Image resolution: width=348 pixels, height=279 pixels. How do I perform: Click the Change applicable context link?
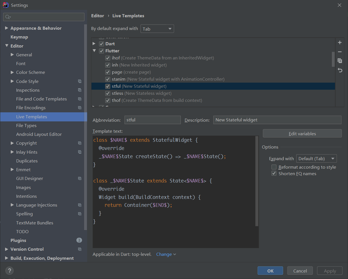coord(166,254)
